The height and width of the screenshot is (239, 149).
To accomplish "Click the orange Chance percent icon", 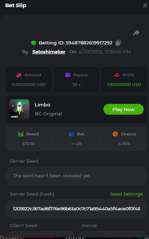I will coord(115,134).
